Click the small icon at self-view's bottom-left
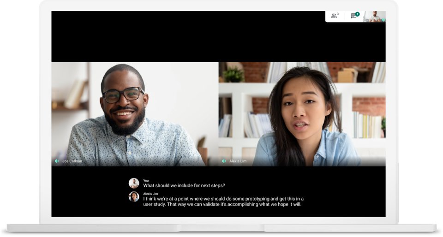 (x=366, y=20)
